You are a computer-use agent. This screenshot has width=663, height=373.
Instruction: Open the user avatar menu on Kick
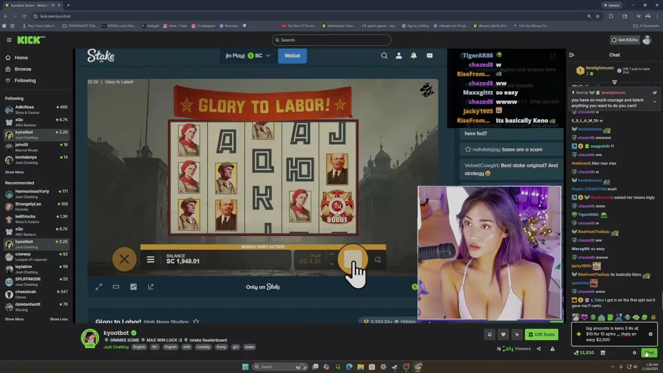tap(647, 40)
